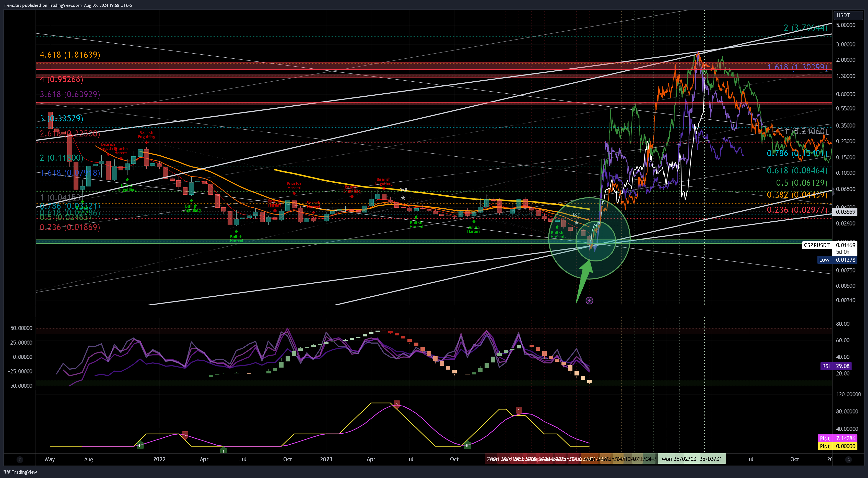Click the 120.00000 oscillator axis value
The height and width of the screenshot is (478, 868).
tap(848, 394)
